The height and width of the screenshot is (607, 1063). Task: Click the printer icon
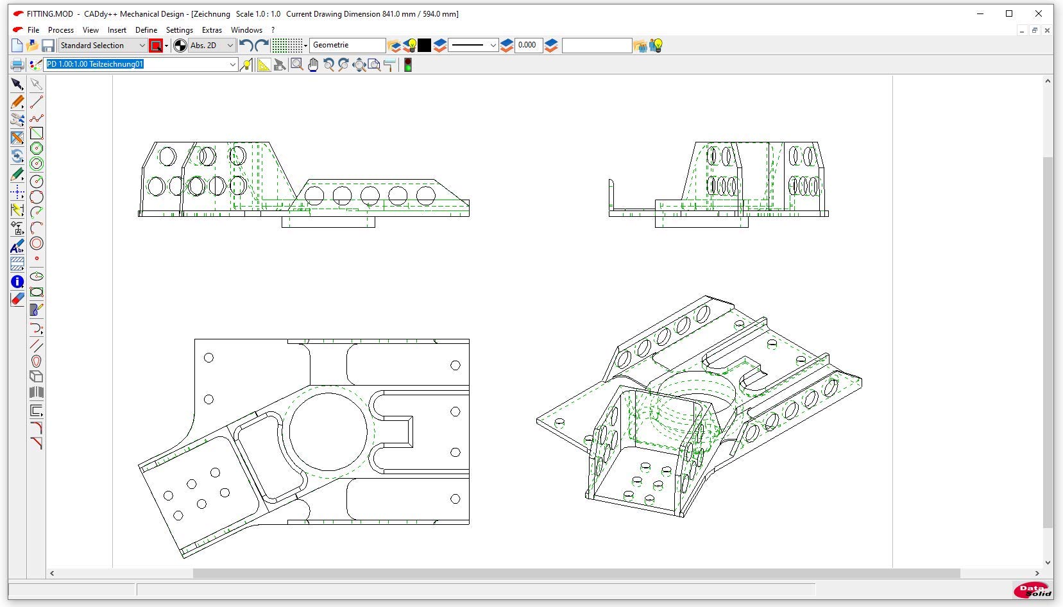pos(17,65)
